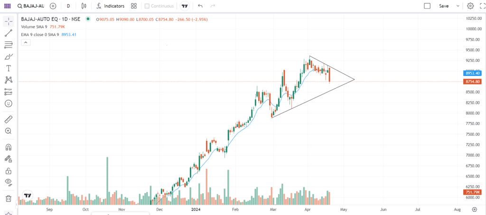Open the Indicators menu
Screen dimensions: 486x215
110,6
